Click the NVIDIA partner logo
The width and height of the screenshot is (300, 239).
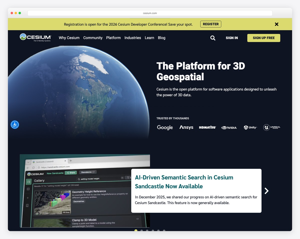point(229,127)
